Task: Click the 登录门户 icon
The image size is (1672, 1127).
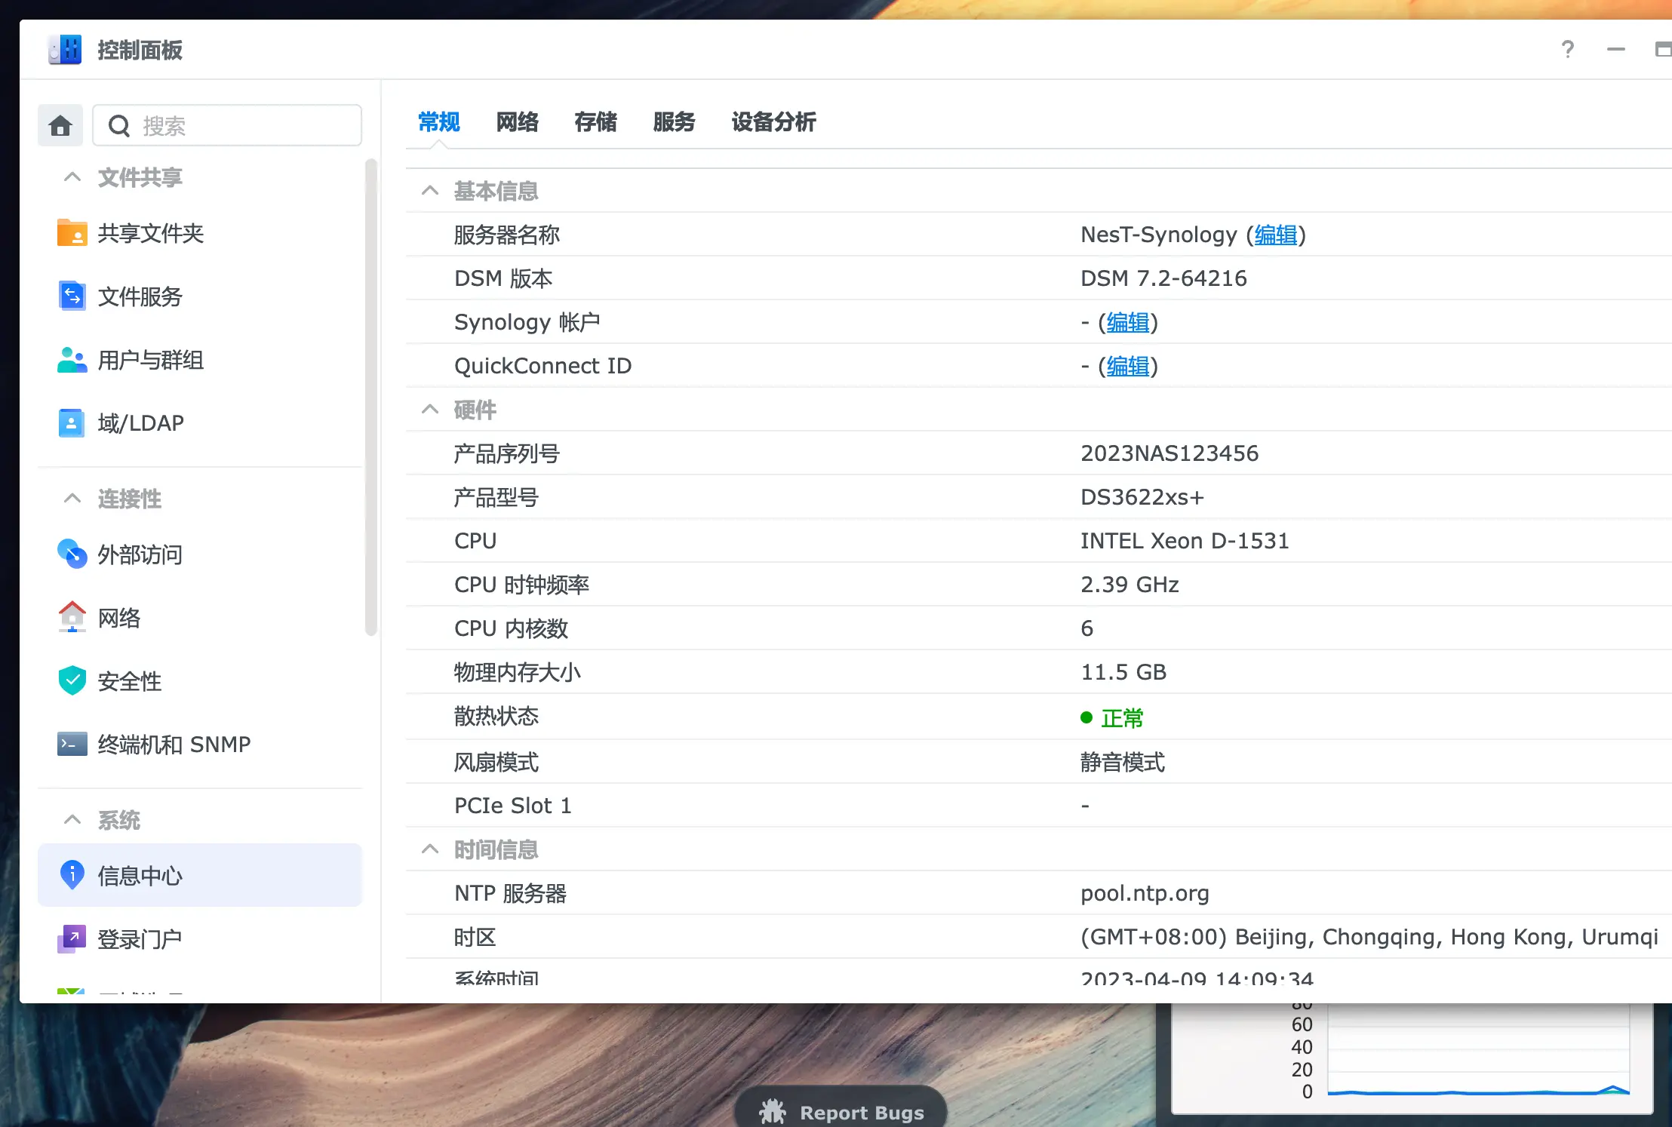Action: pyautogui.click(x=72, y=939)
